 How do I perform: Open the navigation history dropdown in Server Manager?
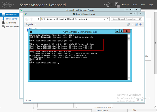click(14, 5)
